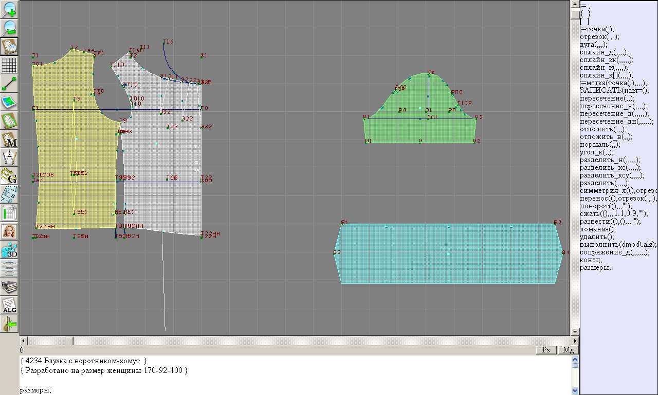Image resolution: width=658 pixels, height=395 pixels.
Task: Toggle the grid display icon
Action: tap(10, 65)
